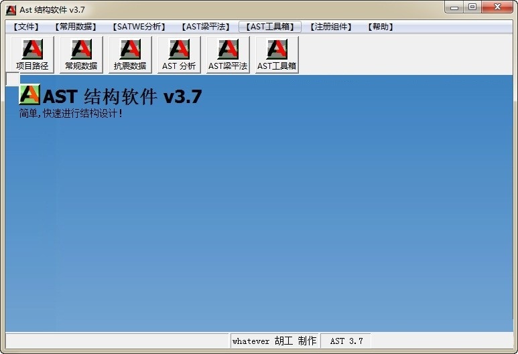Image resolution: width=518 pixels, height=354 pixels.
Task: Open AST梁平法 toolbar button
Action: pyautogui.click(x=228, y=55)
